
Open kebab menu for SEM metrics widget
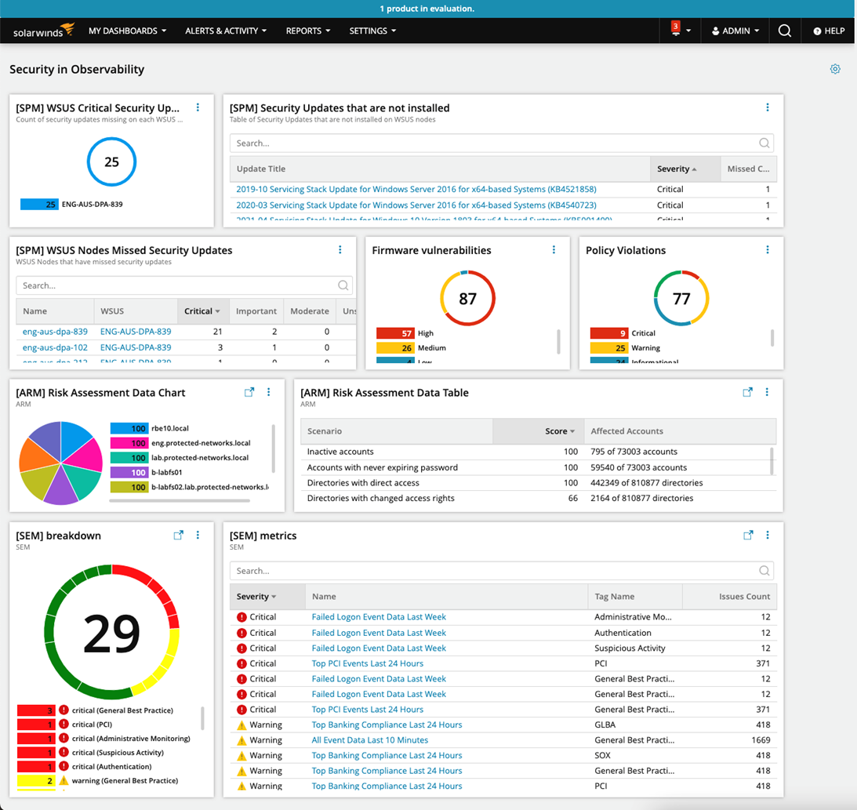point(768,535)
